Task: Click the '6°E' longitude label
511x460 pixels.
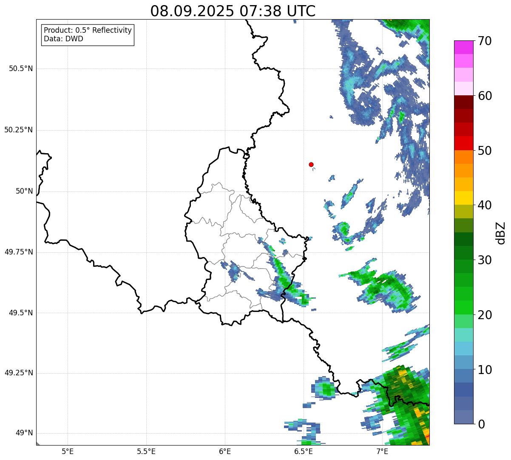Action: pyautogui.click(x=225, y=451)
